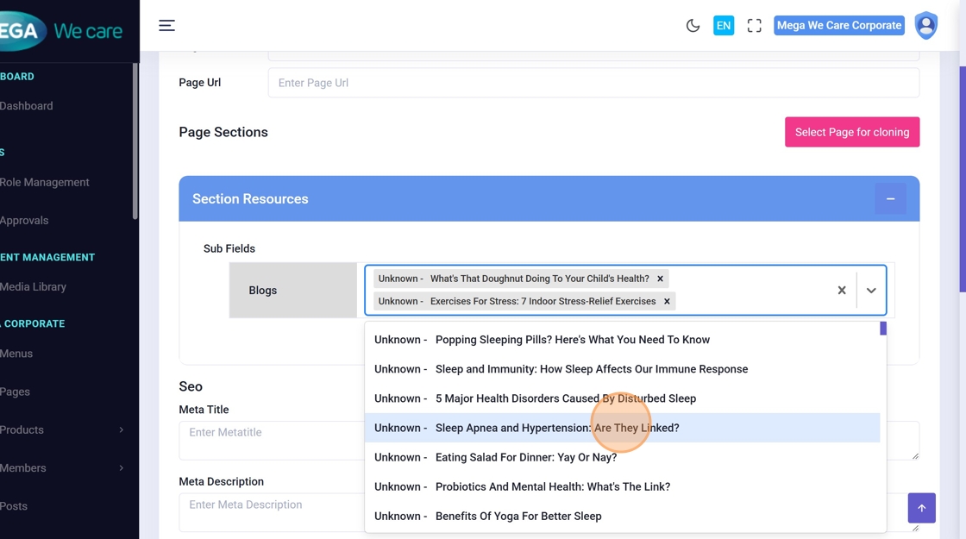Screen dimensions: 966x539
Task: Collapse the Section Resources panel
Action: [890, 199]
